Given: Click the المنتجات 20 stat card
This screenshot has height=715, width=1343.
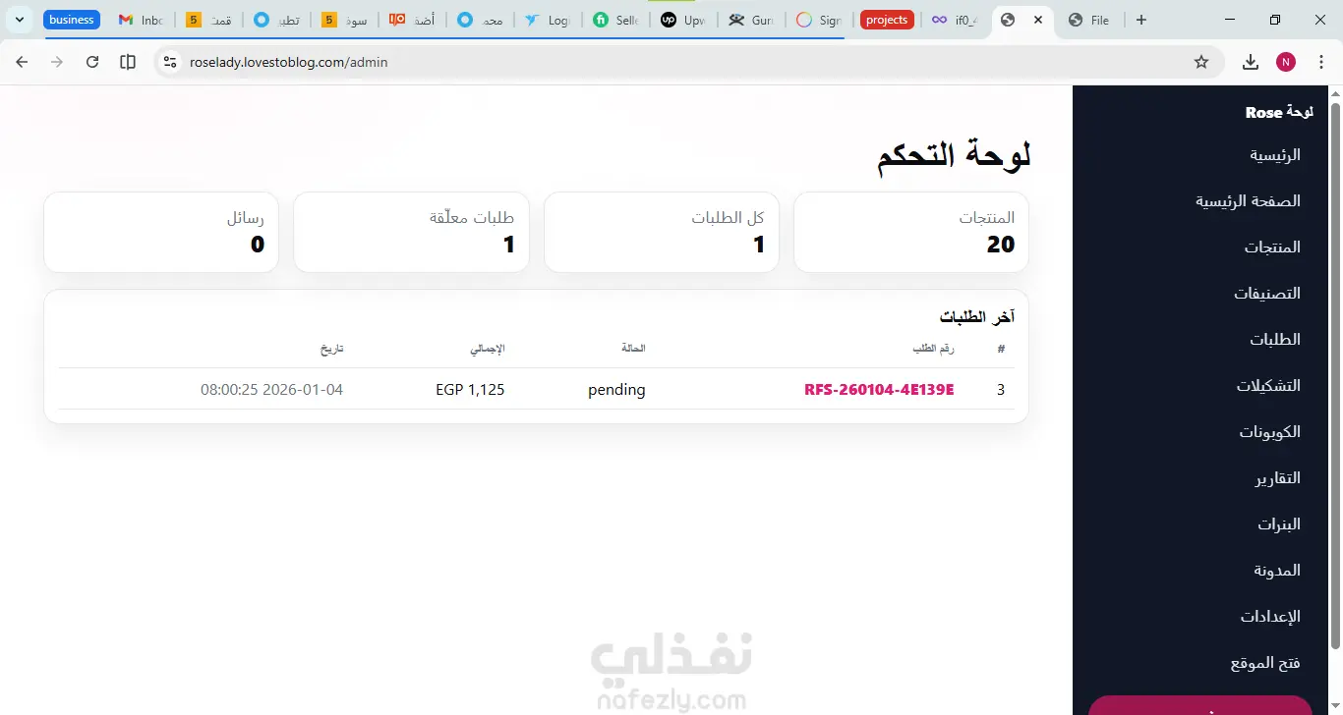Looking at the screenshot, I should (x=911, y=232).
